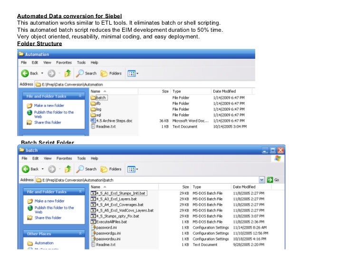The image size is (346, 259).
Task: Select the ifb folder icon
Action: pos(93,103)
